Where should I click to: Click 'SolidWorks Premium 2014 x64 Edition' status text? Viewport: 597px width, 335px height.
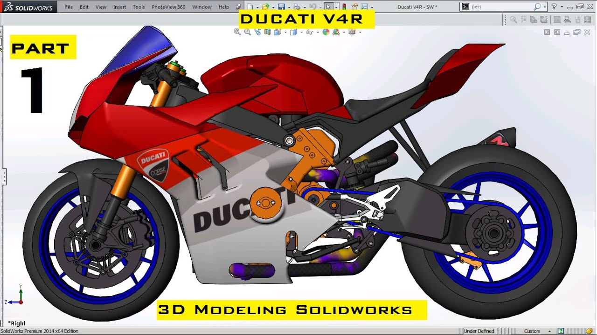[40, 331]
